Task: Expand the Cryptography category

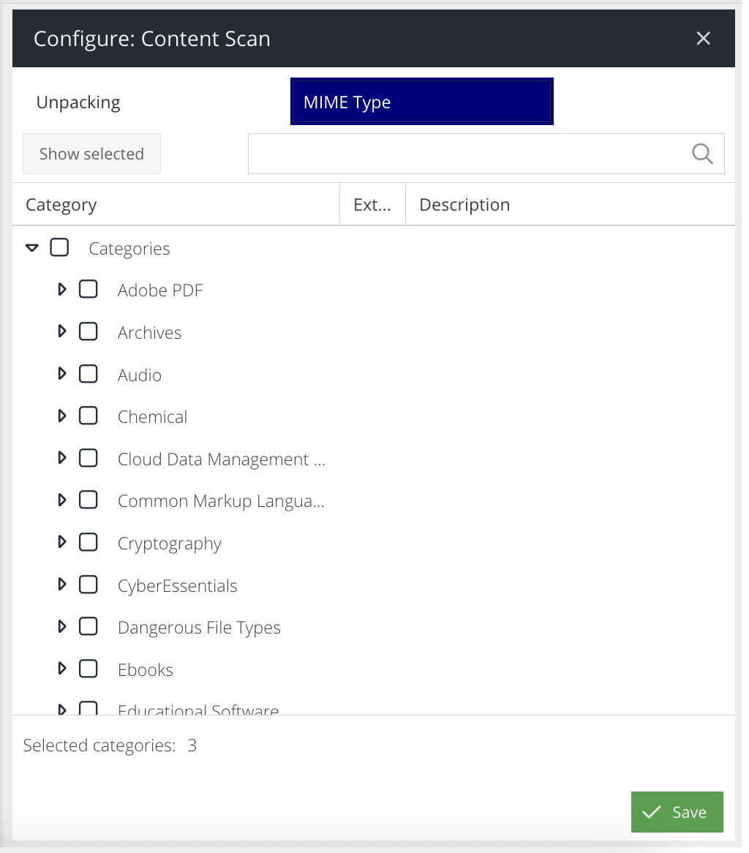Action: pos(62,542)
